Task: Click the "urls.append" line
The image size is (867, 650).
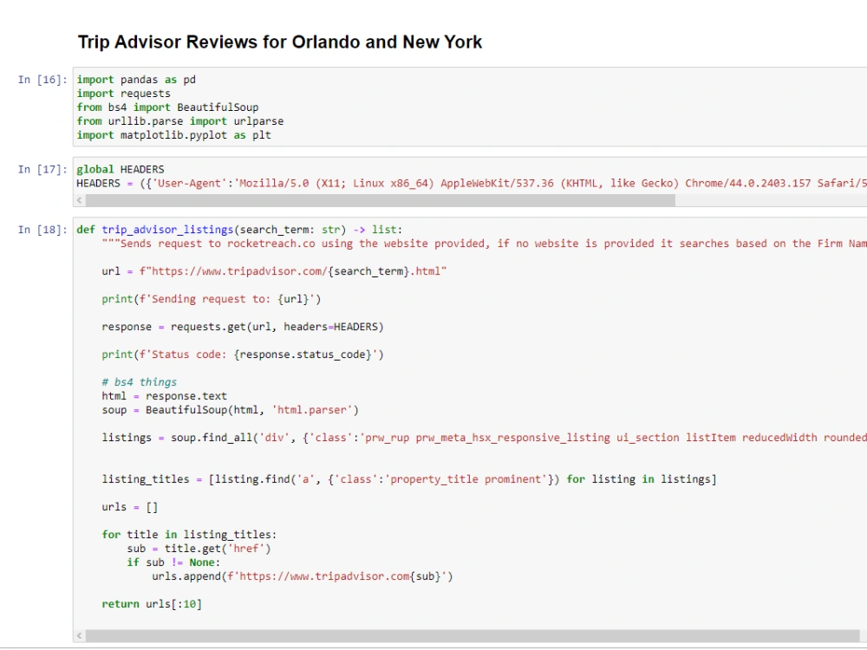Action: pos(303,576)
